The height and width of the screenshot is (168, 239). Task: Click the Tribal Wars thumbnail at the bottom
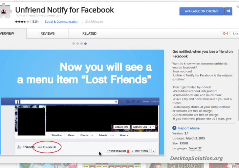[175, 165]
